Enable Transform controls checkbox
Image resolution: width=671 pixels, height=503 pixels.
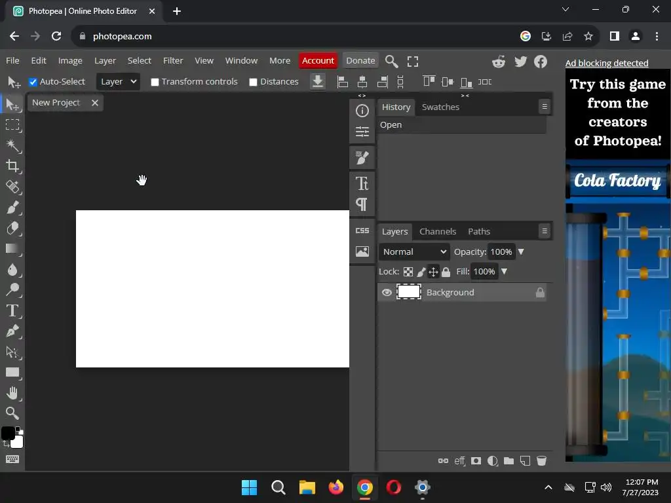pos(155,82)
